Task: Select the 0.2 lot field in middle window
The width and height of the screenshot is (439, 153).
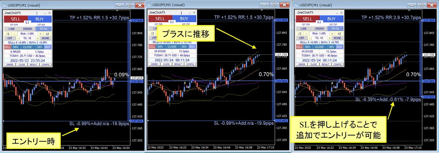Action: click(x=171, y=23)
